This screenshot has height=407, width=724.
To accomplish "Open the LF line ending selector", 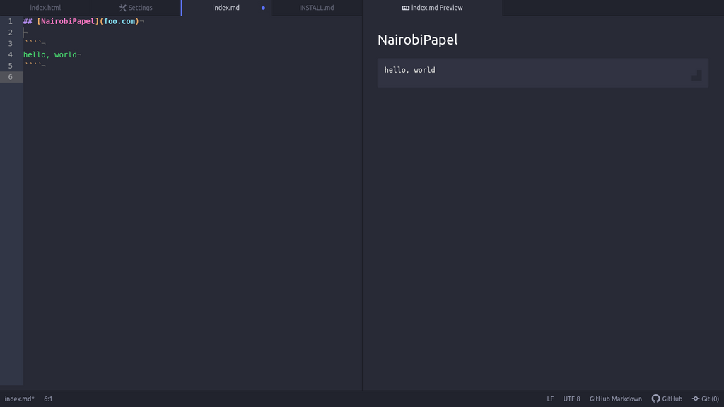I will (550, 399).
